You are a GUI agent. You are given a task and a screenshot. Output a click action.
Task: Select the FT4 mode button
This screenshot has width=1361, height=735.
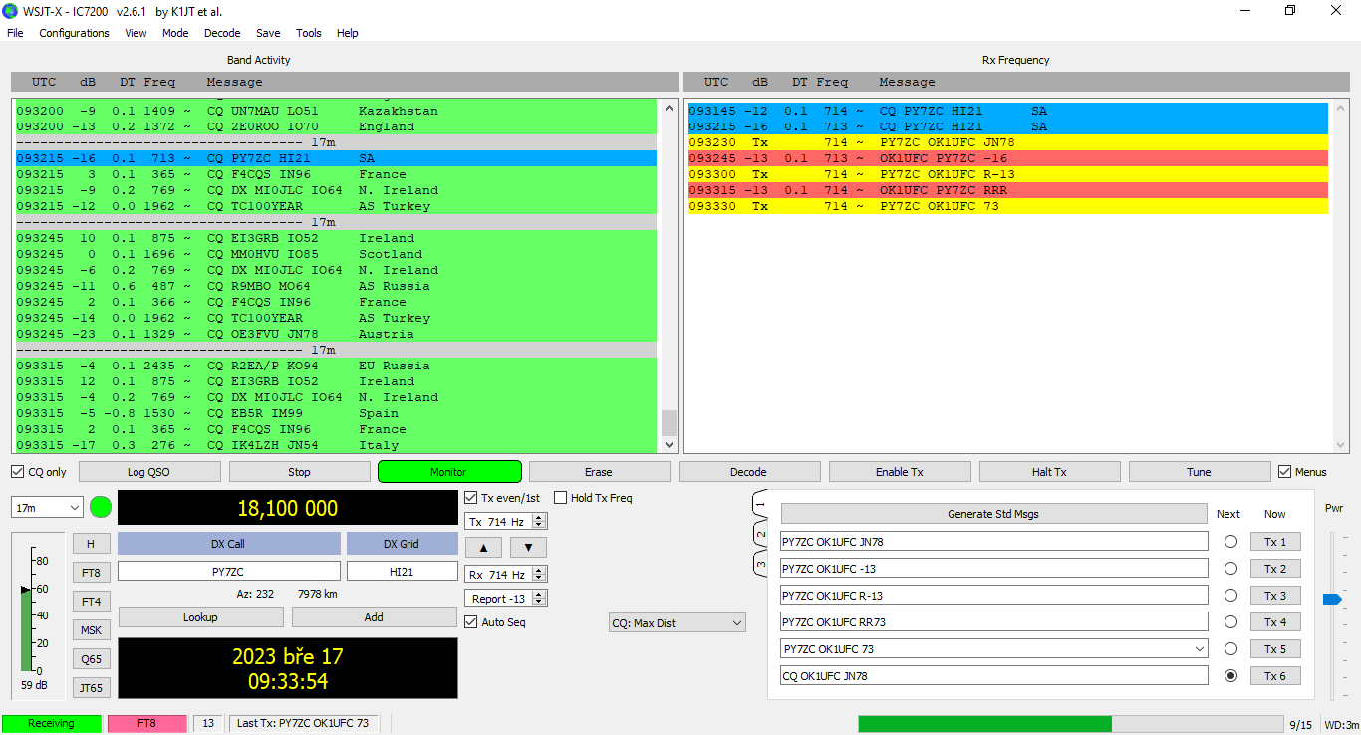point(91,602)
